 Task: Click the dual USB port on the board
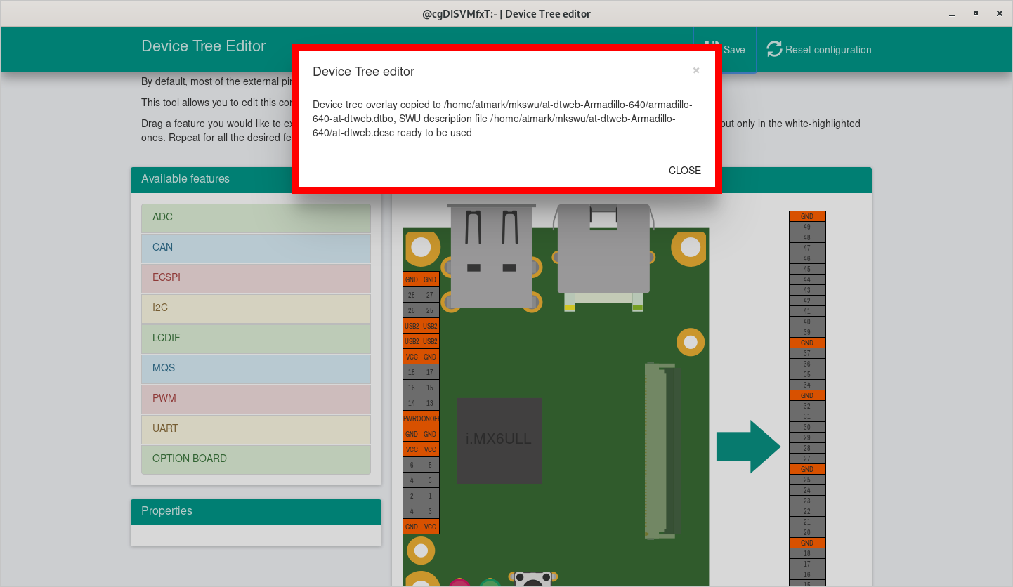[x=492, y=256]
